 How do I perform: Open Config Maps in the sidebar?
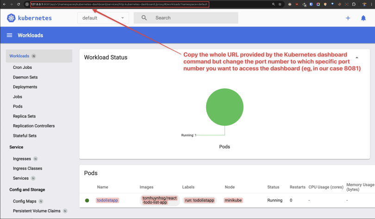[25, 201]
